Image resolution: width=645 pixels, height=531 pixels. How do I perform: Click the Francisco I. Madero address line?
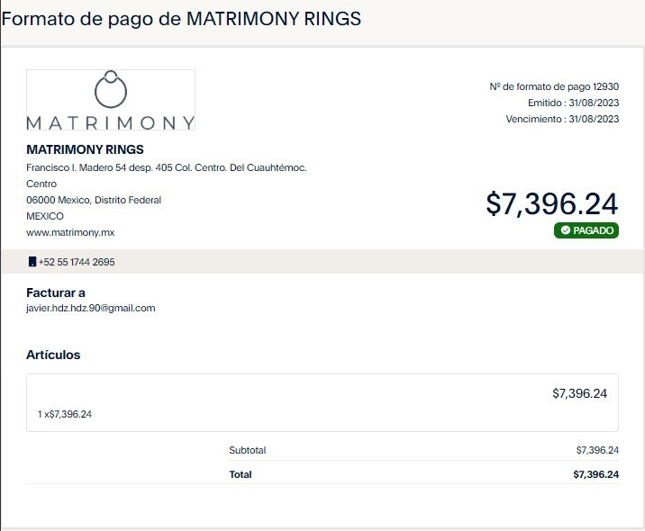pyautogui.click(x=167, y=167)
